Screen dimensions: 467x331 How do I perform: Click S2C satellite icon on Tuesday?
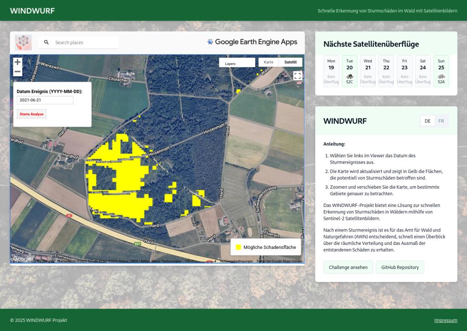350,77
